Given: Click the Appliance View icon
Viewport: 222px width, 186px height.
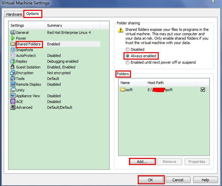Looking at the screenshot, I should pyautogui.click(x=13, y=96).
